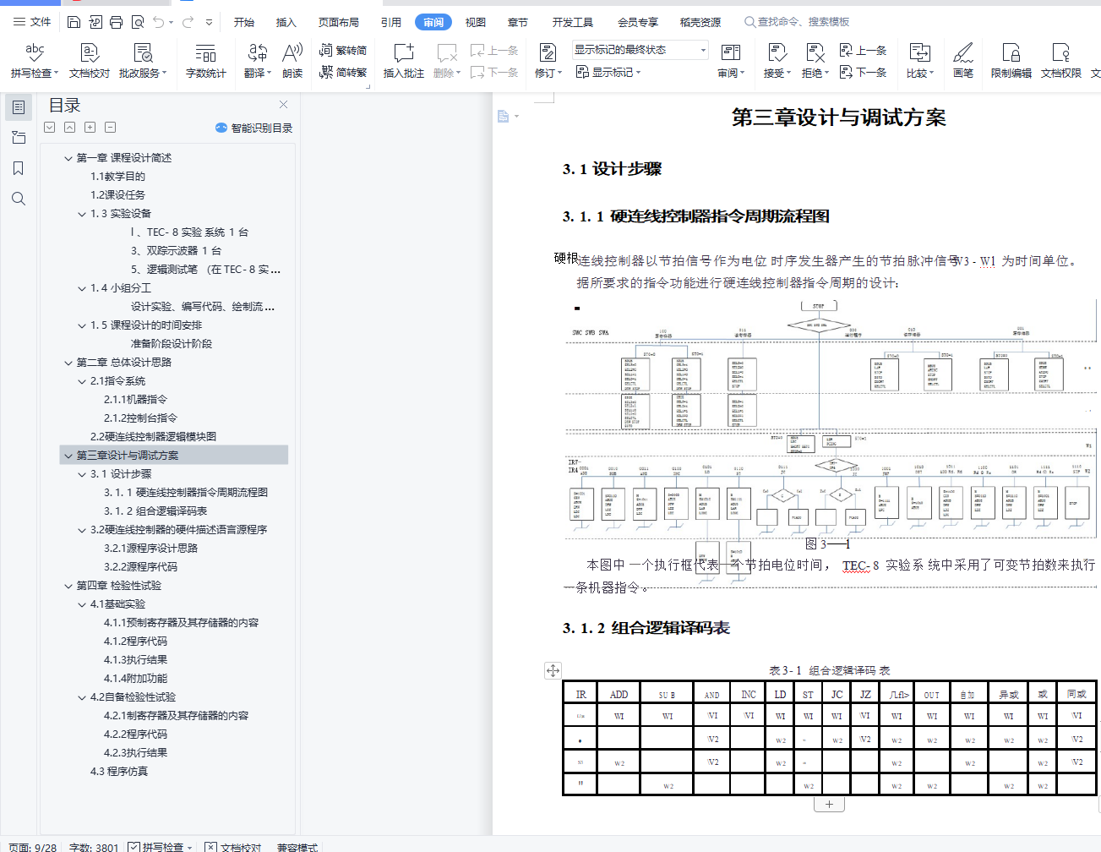Switch to the 引用 tab

coord(391,22)
